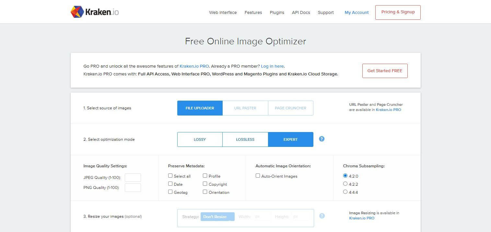Viewport: 491px width, 232px height.
Task: Click the resize help question icon
Action: click(322, 216)
